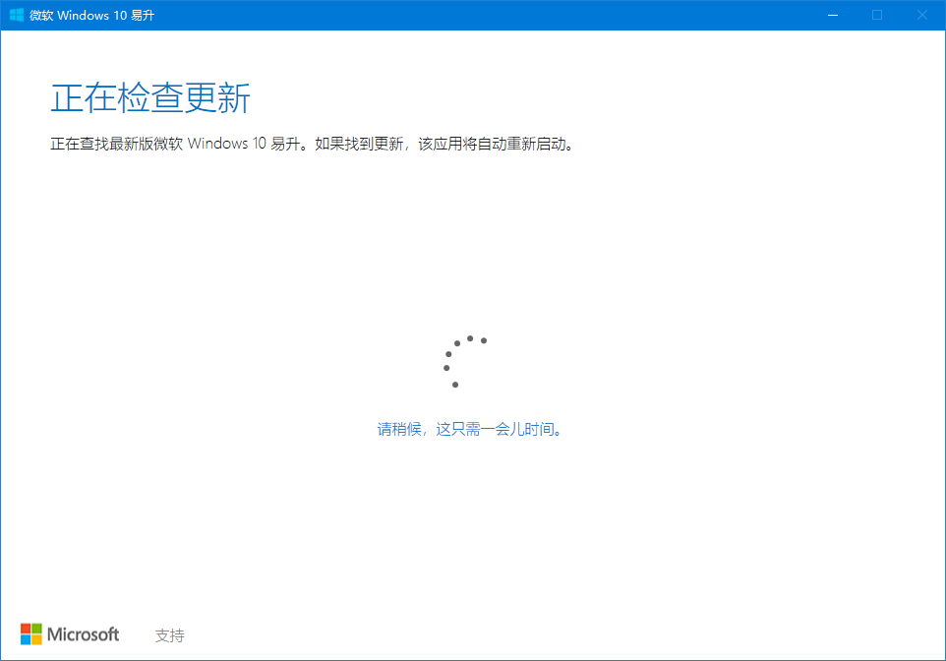Click the description starting 正在查找最新版微软
The image size is (946, 661).
tap(312, 144)
